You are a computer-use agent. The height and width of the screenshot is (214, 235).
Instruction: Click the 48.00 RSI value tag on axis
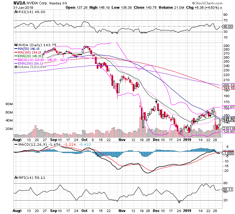(228, 26)
